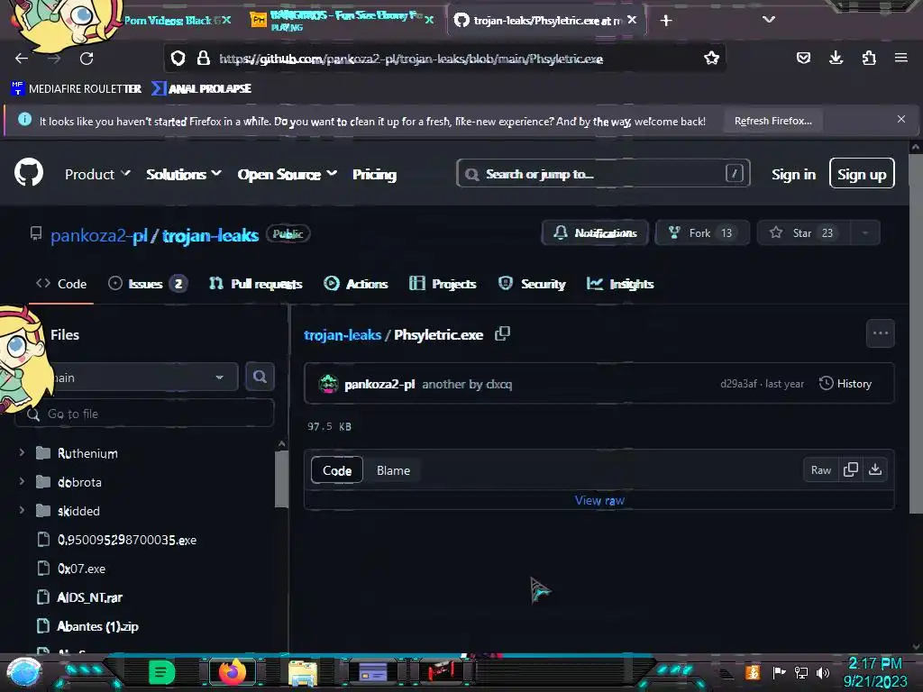This screenshot has width=923, height=692.
Task: Go back with the browser back arrow
Action: 22,59
